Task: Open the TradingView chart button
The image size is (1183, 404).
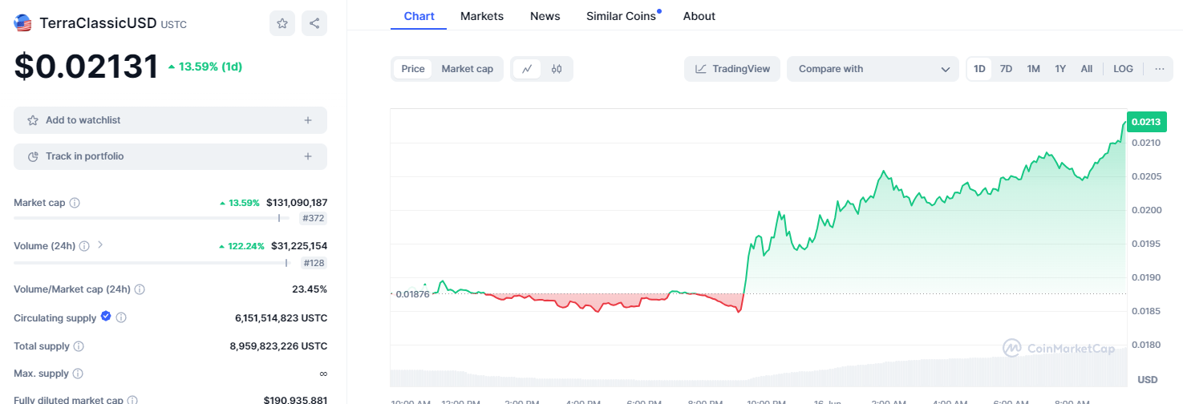Action: pos(732,69)
